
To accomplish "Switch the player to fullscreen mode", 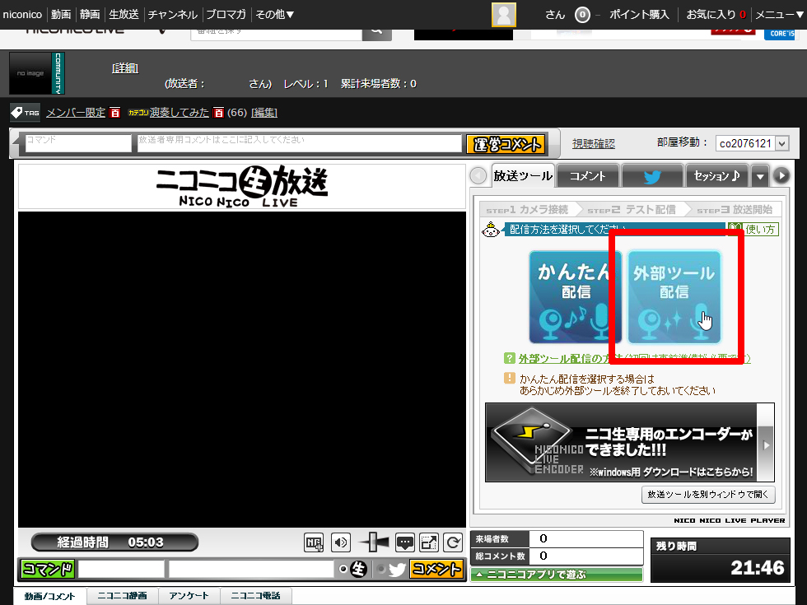I will pos(429,542).
